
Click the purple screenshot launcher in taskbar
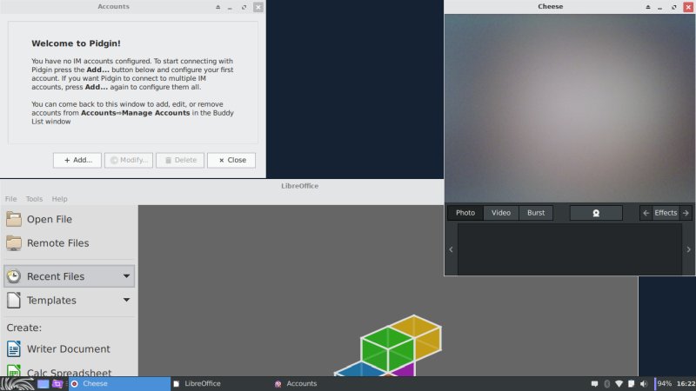[57, 384]
